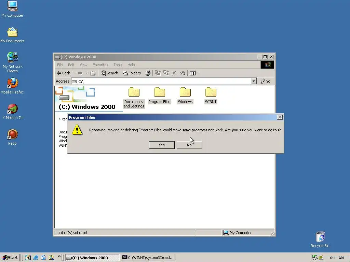This screenshot has height=262, width=350.
Task: Minimize the (C:) Windows 2000 window
Action: pos(259,57)
